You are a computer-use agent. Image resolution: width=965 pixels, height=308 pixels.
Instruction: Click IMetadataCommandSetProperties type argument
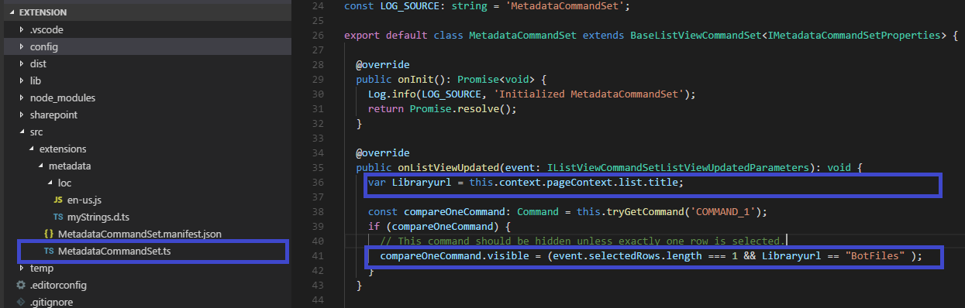click(x=855, y=36)
